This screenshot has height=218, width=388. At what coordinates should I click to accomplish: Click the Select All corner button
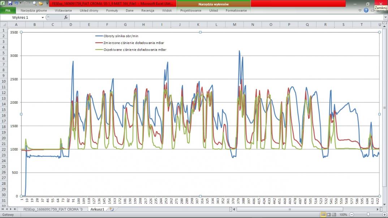pyautogui.click(x=4, y=25)
